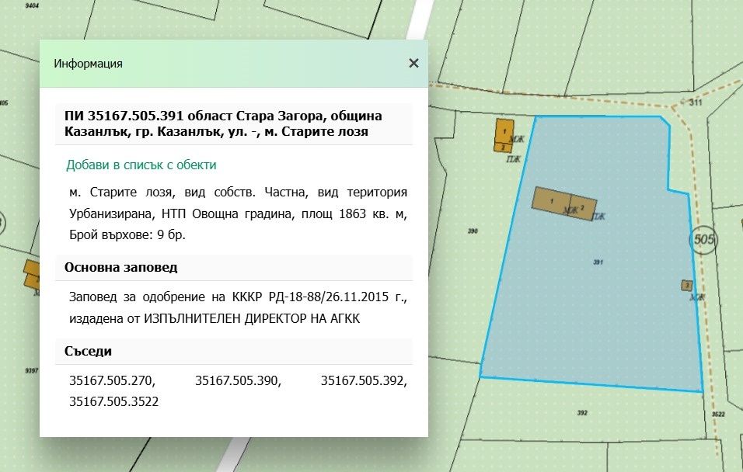
Task: Click neighbor parcel number 35167.505.270
Action: (112, 380)
